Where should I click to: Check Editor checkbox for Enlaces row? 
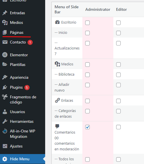click(118, 101)
